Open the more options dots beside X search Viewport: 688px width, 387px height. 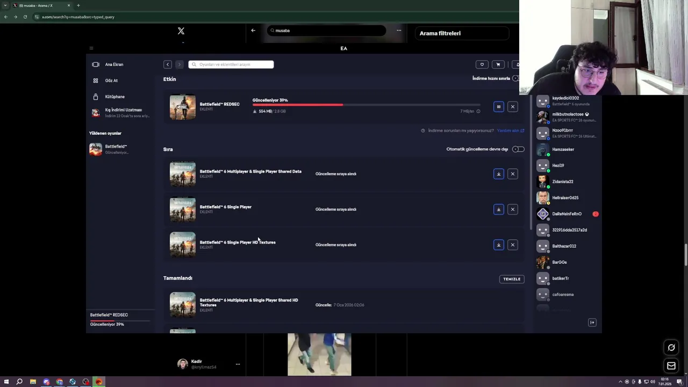coord(399,31)
